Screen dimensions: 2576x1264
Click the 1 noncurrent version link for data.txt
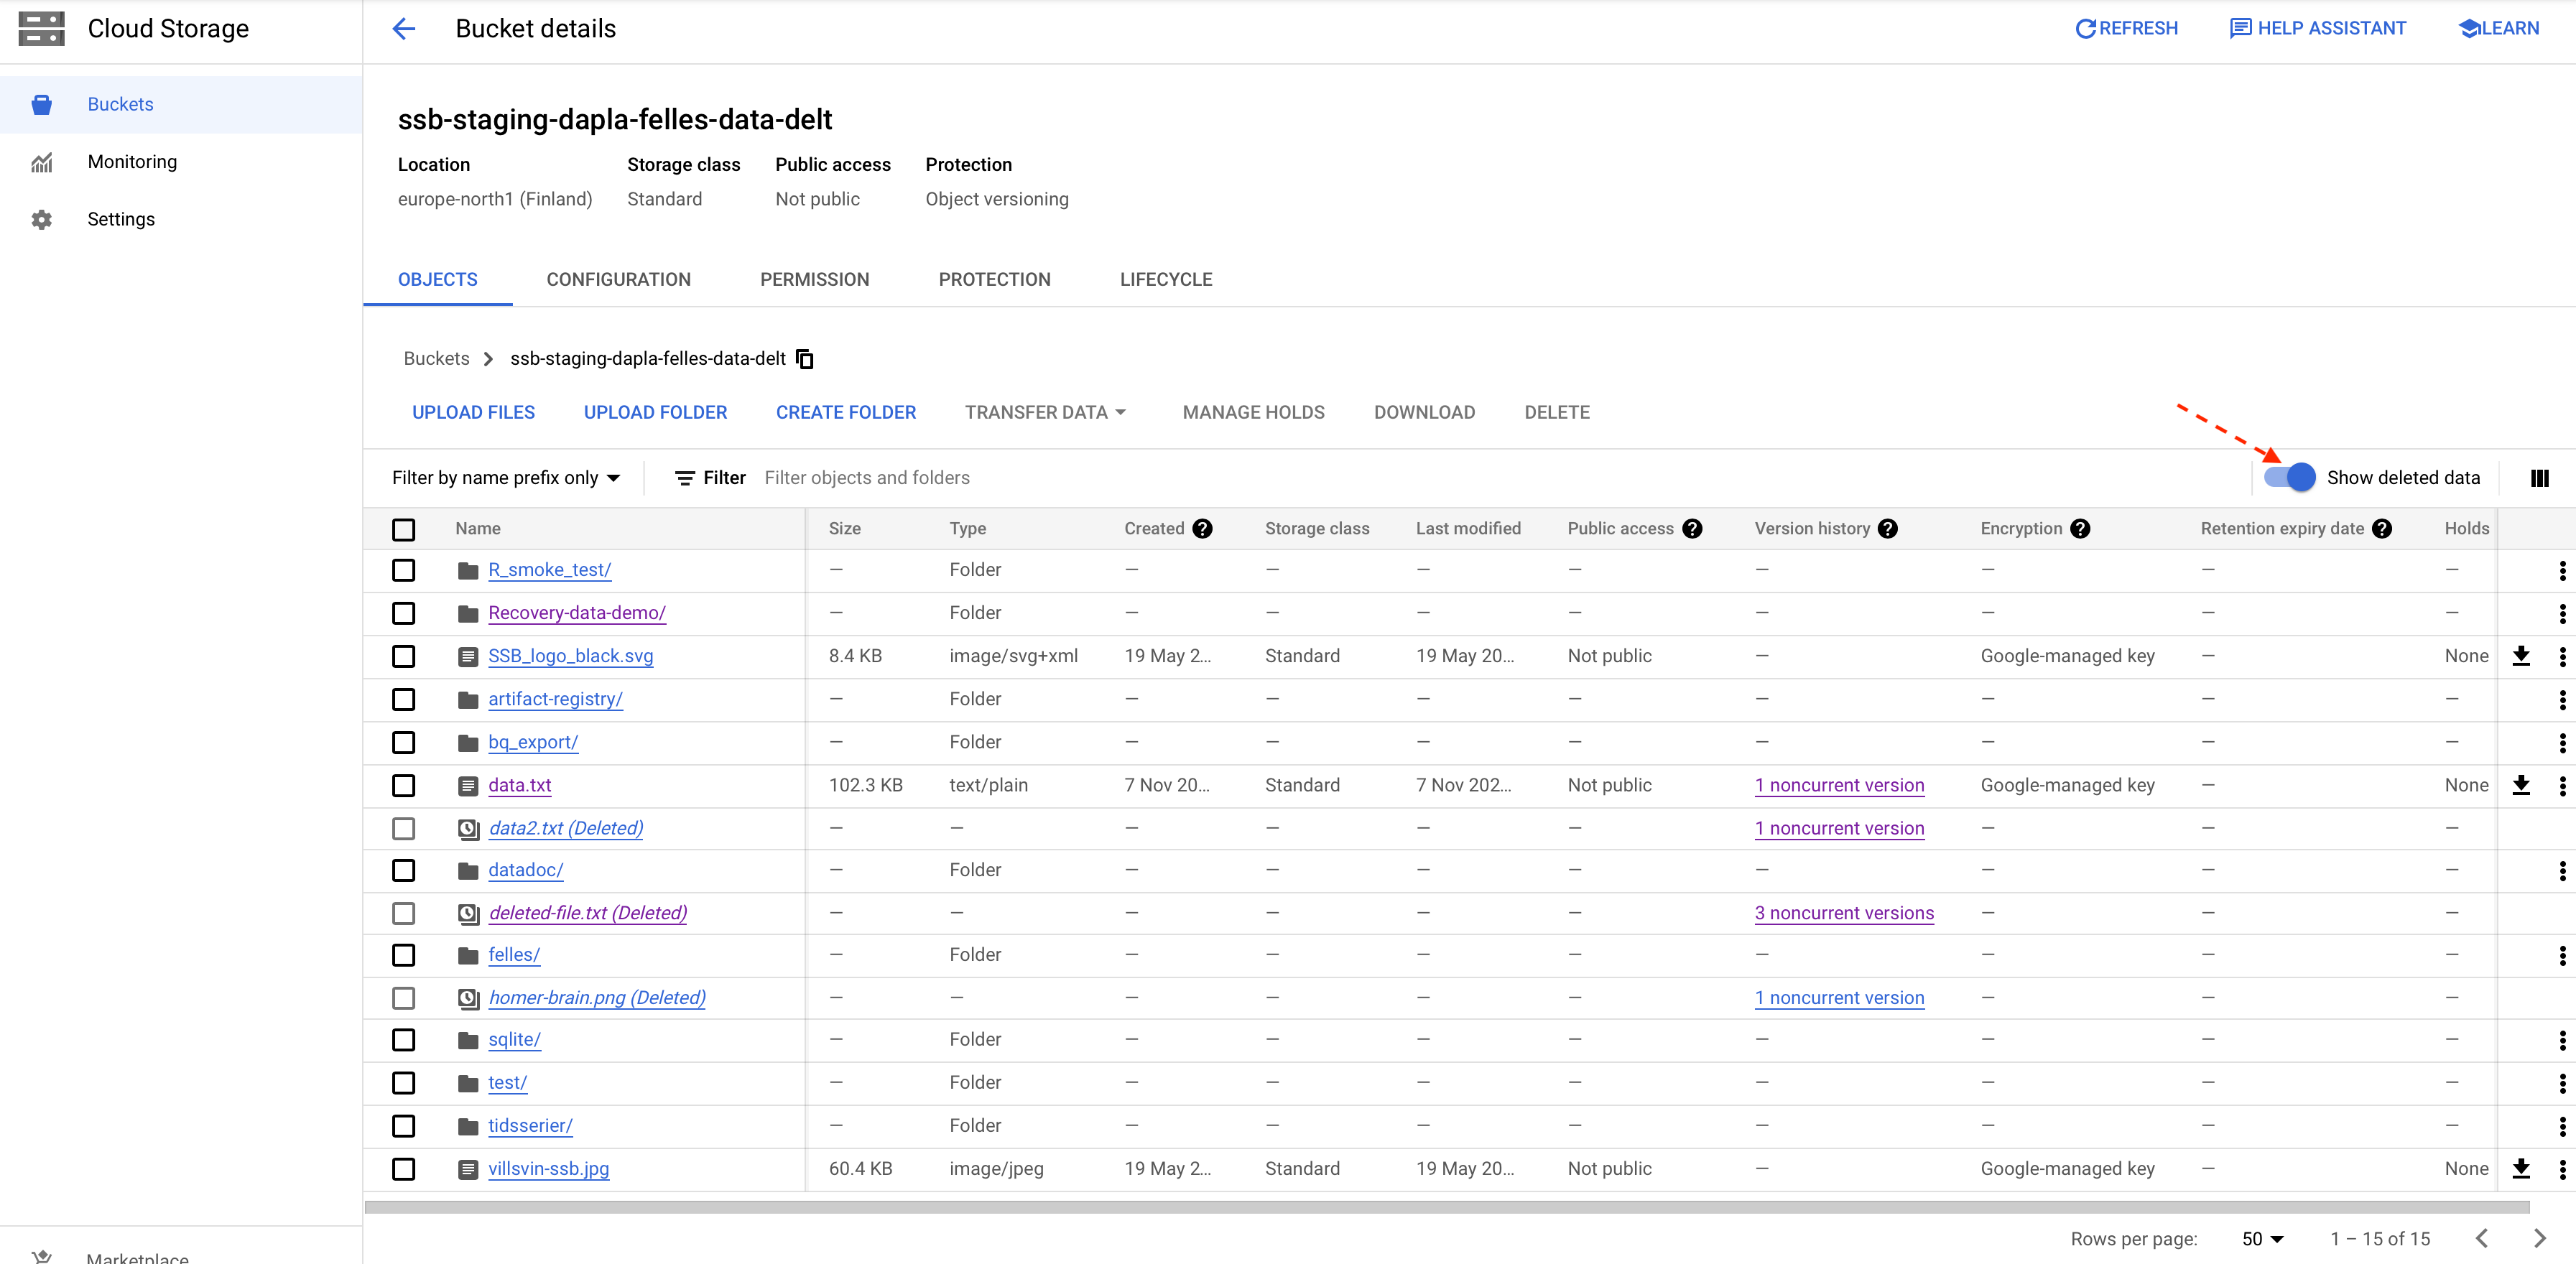(x=1838, y=785)
